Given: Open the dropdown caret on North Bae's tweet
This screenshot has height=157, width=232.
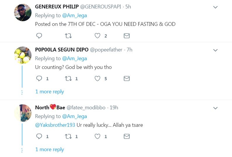Looking at the screenshot, I should (x=215, y=108).
